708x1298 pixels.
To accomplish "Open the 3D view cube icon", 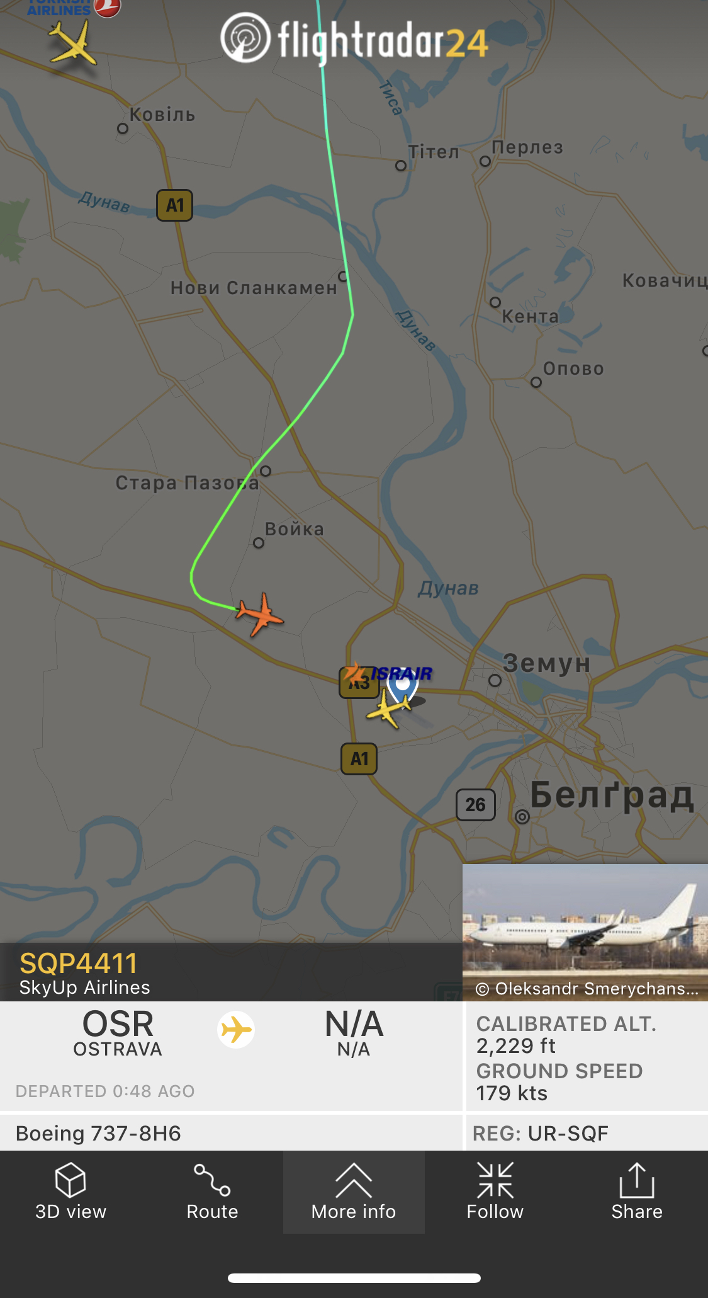I will (x=70, y=1180).
